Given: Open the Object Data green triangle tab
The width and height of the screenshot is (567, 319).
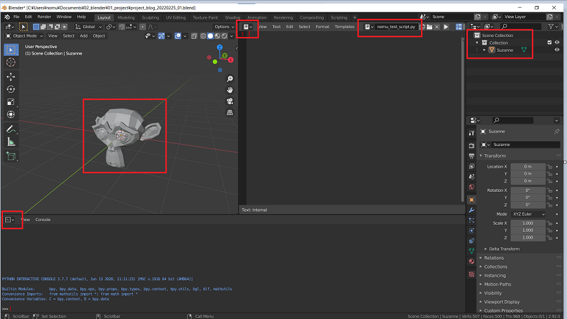Looking at the screenshot, I should (x=471, y=251).
